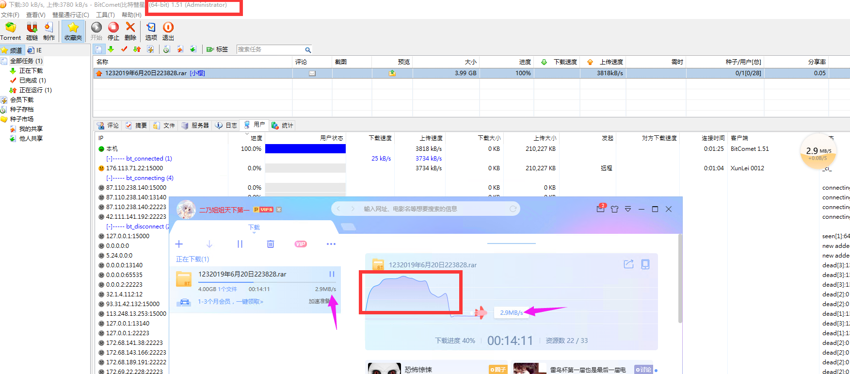Screen dimensions: 850x374
Task: Open Xunlei skin shirt icon
Action: (615, 209)
